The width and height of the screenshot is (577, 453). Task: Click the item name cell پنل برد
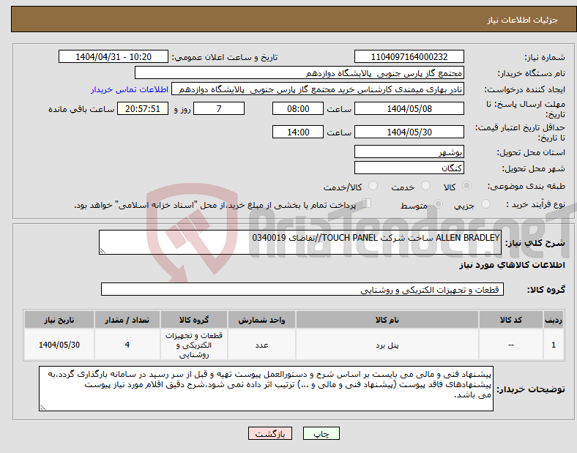coord(387,345)
